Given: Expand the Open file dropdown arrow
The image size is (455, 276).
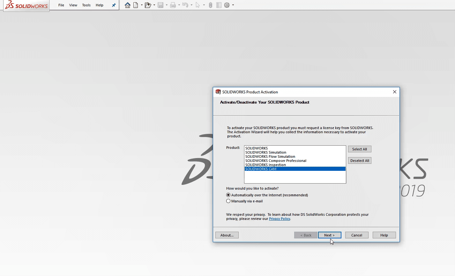Looking at the screenshot, I should (154, 5).
